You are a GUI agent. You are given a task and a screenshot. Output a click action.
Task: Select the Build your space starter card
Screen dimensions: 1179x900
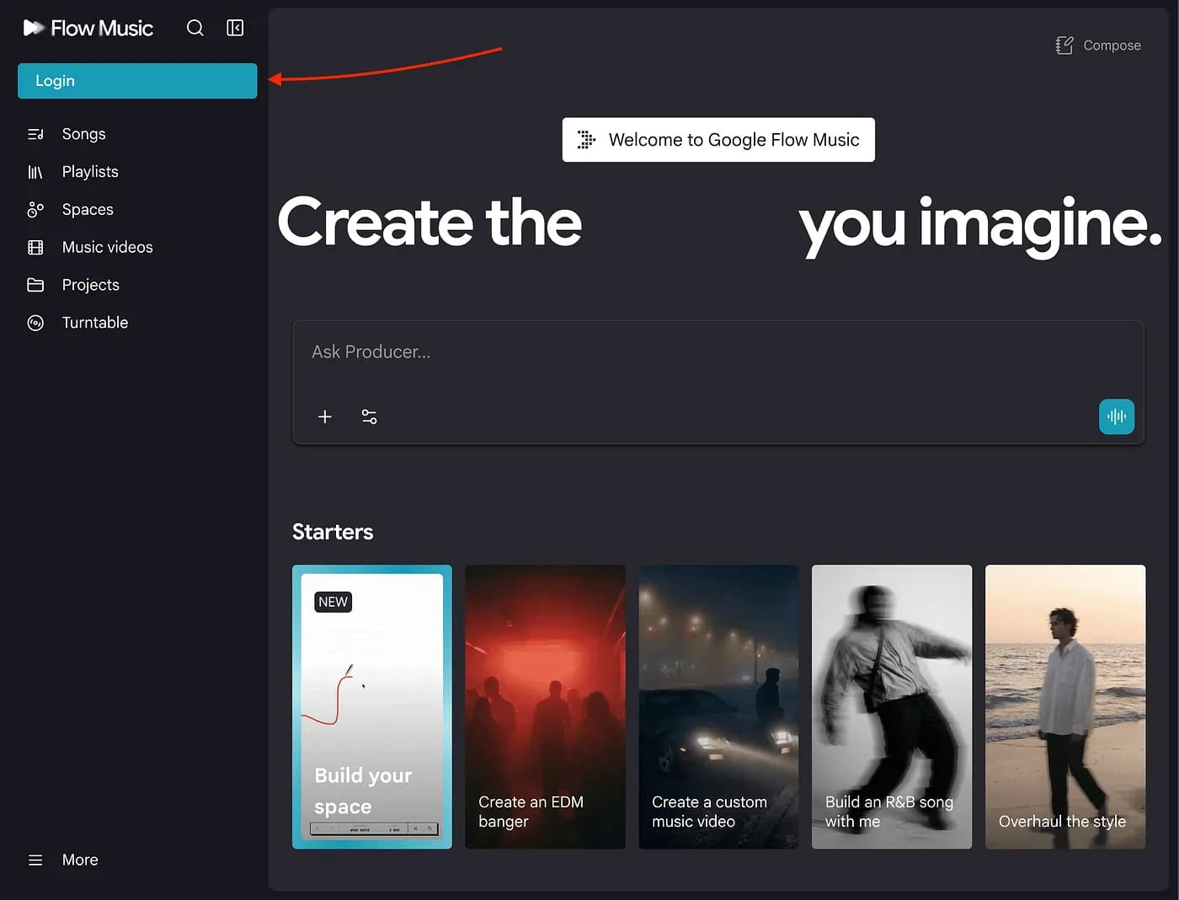[x=372, y=707]
